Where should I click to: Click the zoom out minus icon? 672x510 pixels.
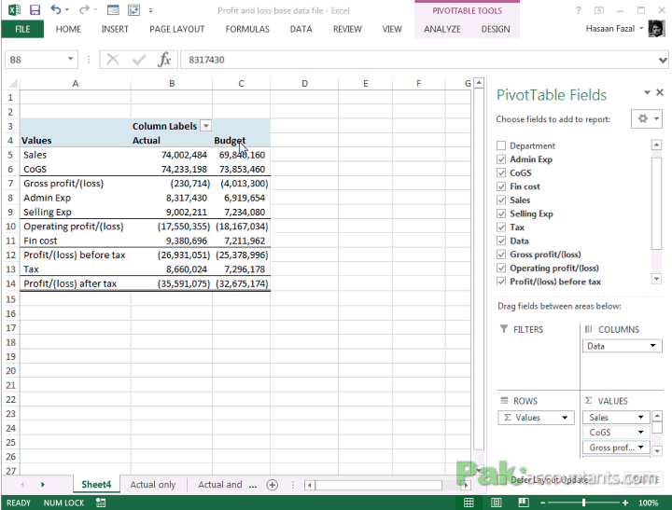[x=542, y=503]
